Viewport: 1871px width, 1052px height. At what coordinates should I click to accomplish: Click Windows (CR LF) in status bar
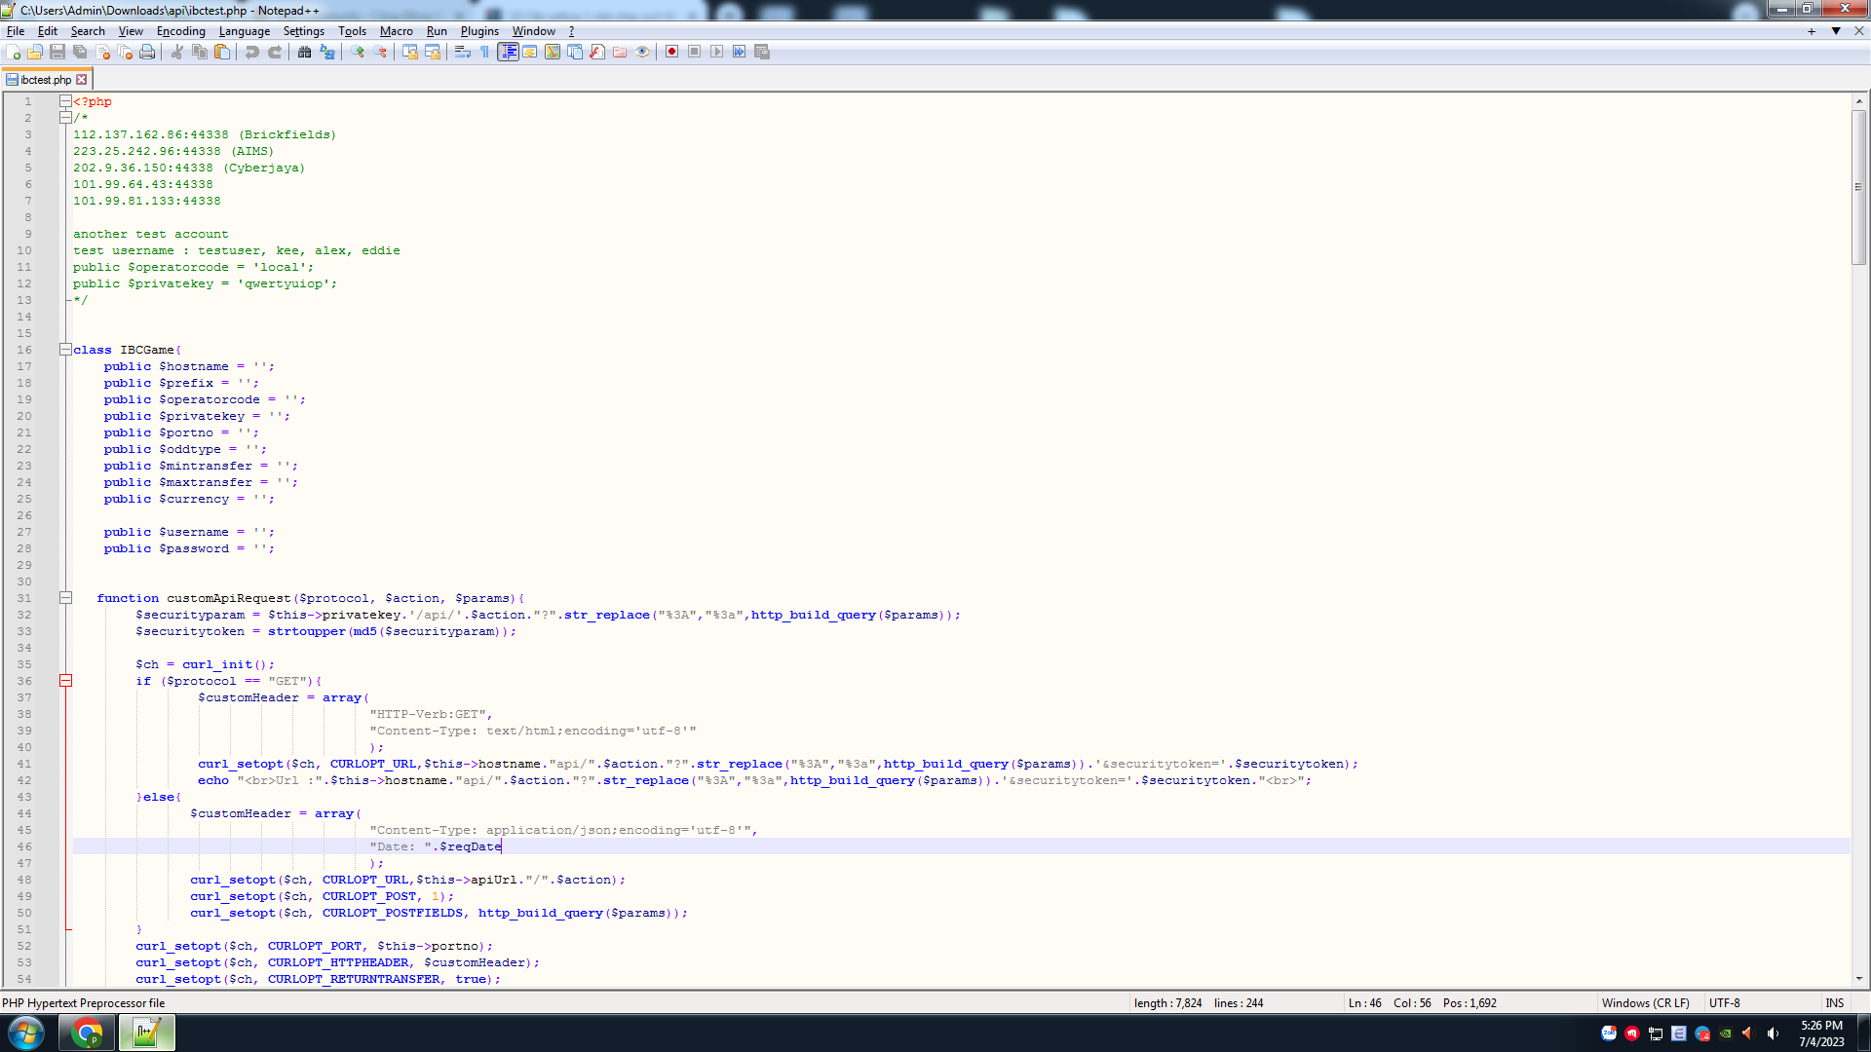1646,1003
